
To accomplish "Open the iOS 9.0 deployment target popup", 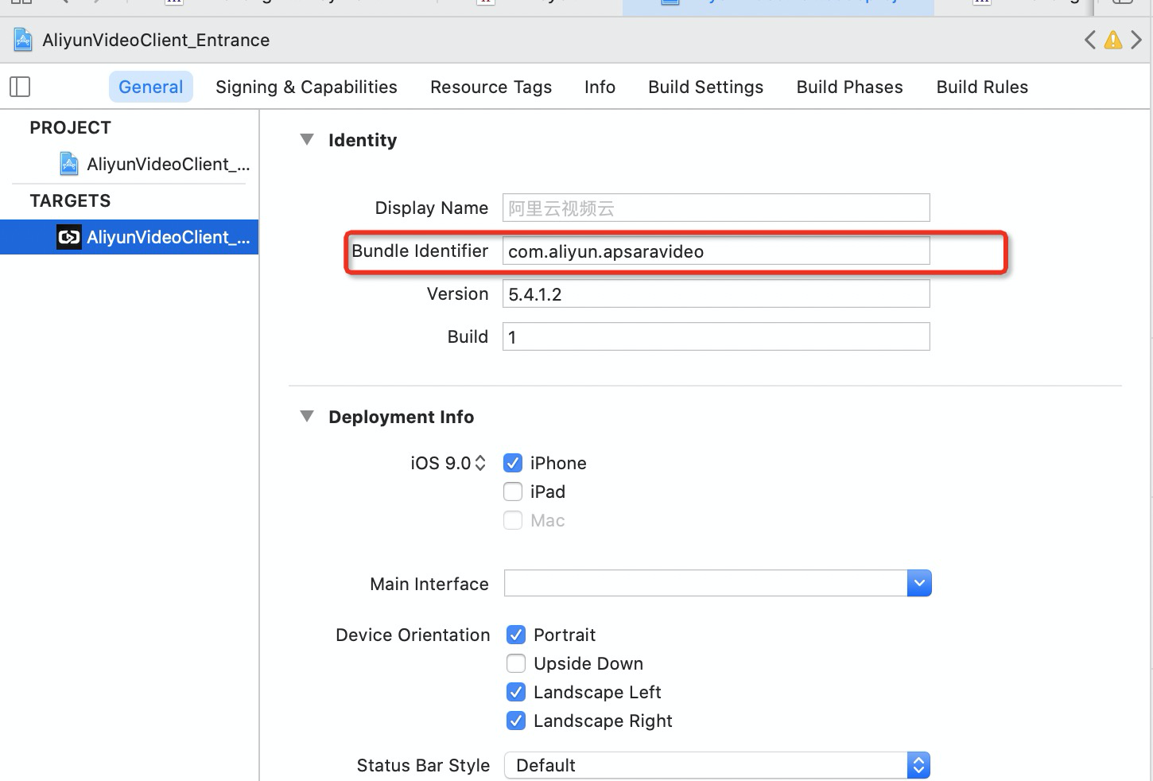I will (448, 463).
